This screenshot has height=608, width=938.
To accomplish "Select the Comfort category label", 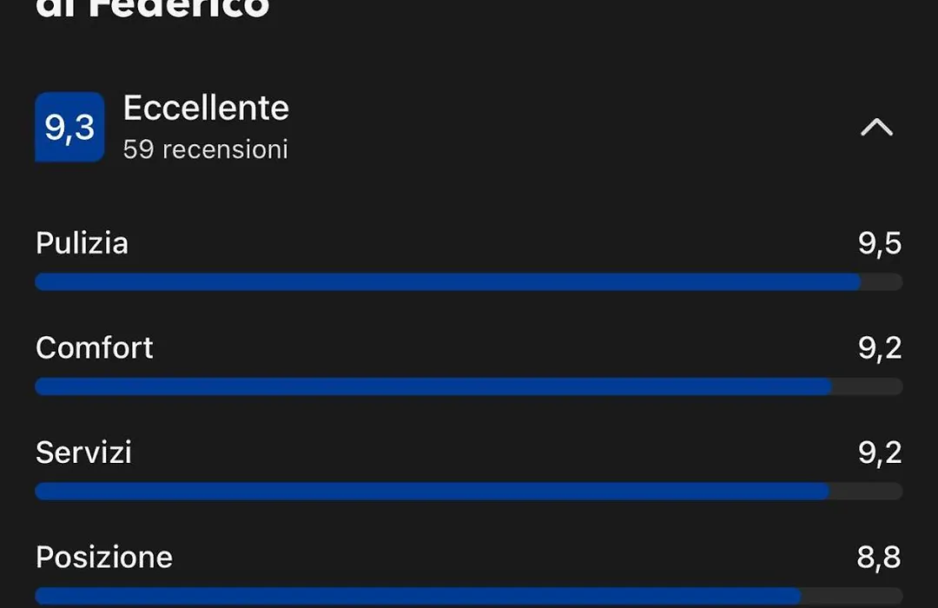I will coord(95,347).
